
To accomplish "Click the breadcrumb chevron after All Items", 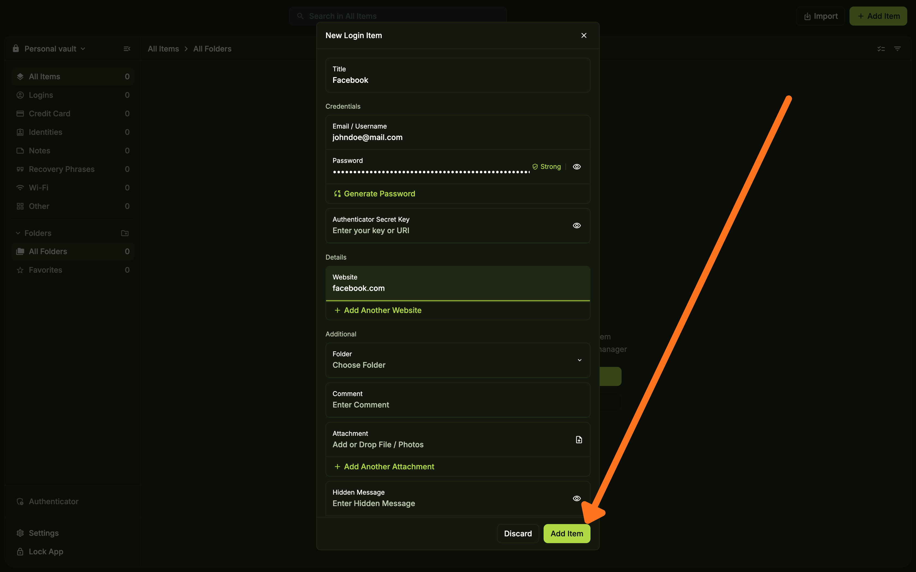I will (186, 49).
